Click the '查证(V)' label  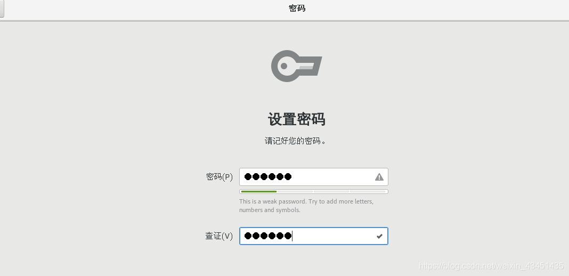[x=219, y=236]
